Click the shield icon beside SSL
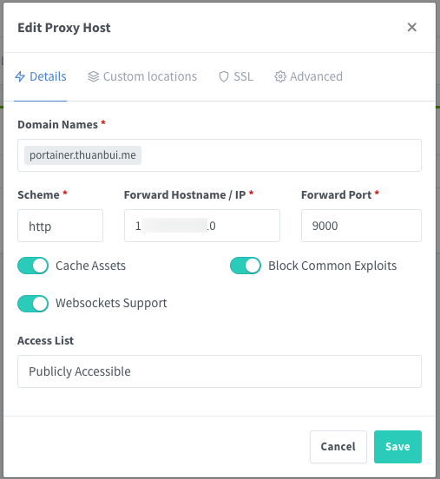Viewport: 440px width, 479px height. pyautogui.click(x=224, y=76)
